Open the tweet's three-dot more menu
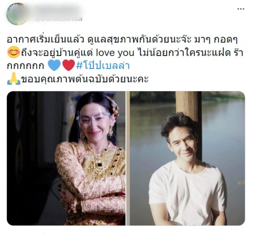253x234 pixels. (241, 9)
